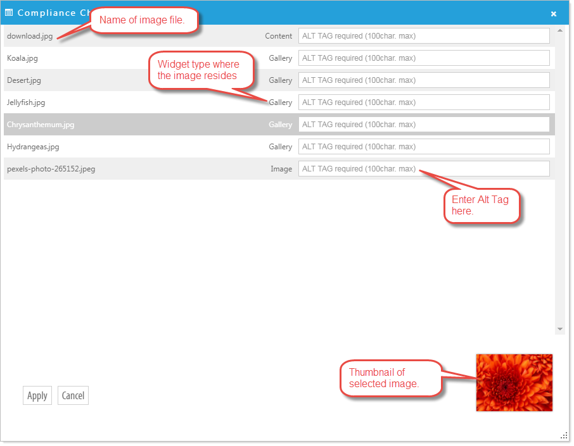574x446 pixels.
Task: Focus ALT TAG field for download.jpg
Action: (x=424, y=36)
